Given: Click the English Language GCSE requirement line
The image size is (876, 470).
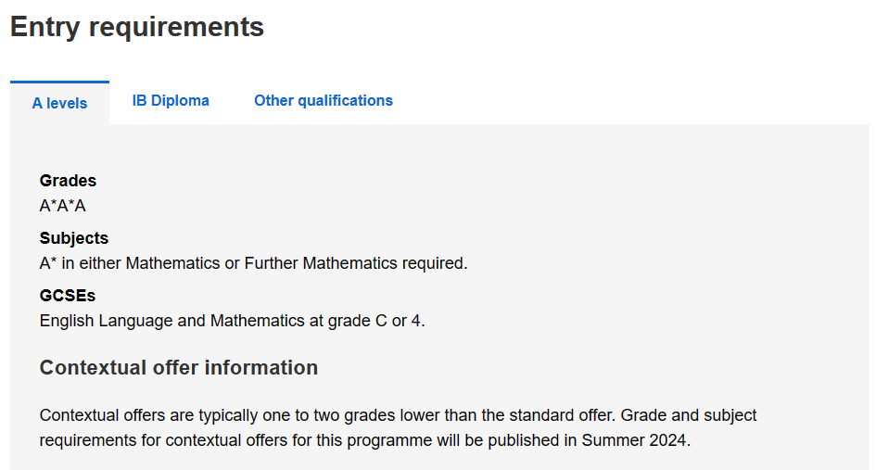Looking at the screenshot, I should coord(232,321).
